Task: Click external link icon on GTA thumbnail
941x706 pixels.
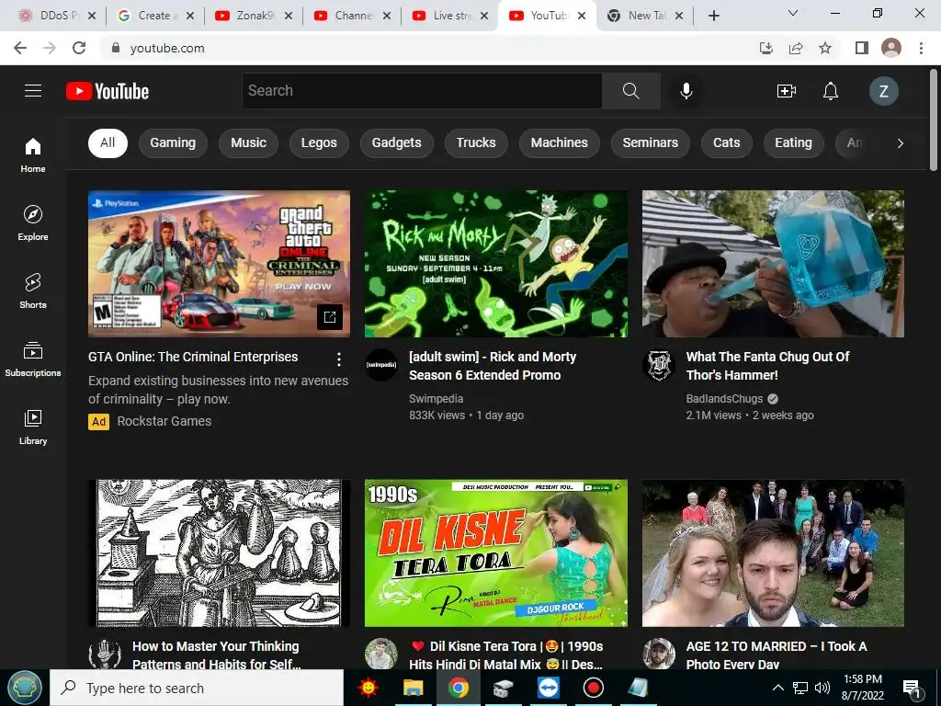Action: tap(330, 317)
